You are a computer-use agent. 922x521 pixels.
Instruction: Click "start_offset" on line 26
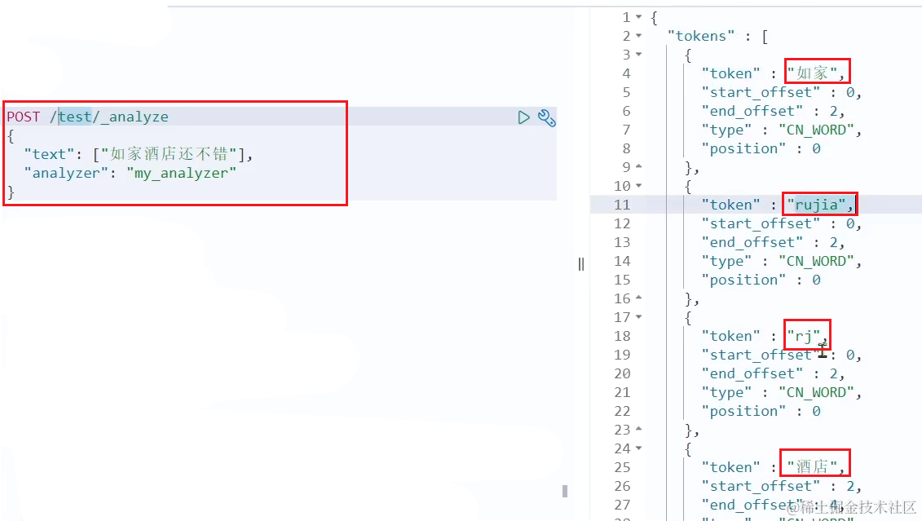coord(761,486)
